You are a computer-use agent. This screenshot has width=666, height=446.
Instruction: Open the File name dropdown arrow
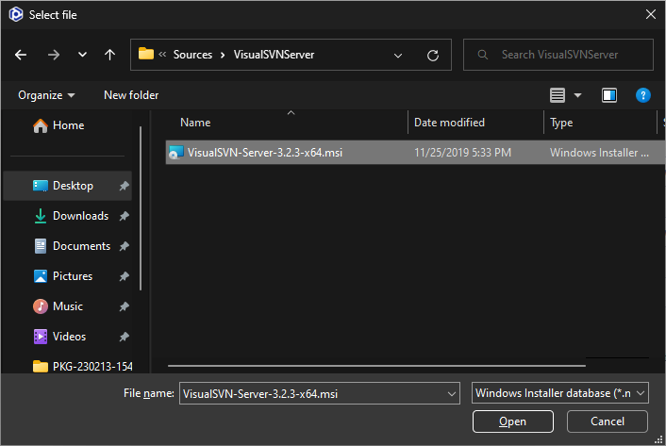452,394
